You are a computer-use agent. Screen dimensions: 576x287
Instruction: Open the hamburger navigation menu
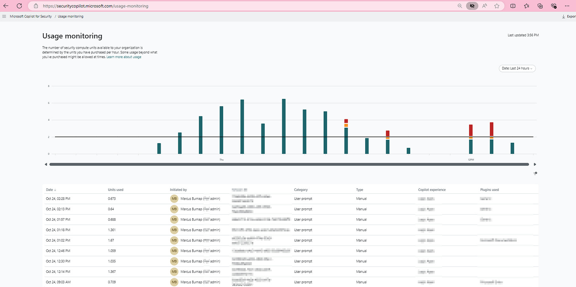(x=4, y=17)
